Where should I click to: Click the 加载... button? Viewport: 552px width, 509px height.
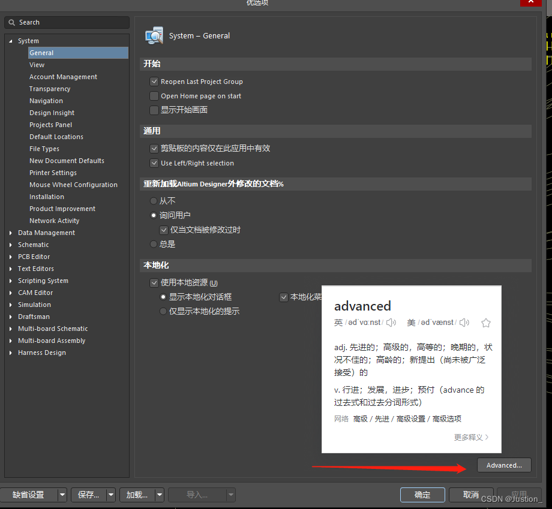click(137, 495)
